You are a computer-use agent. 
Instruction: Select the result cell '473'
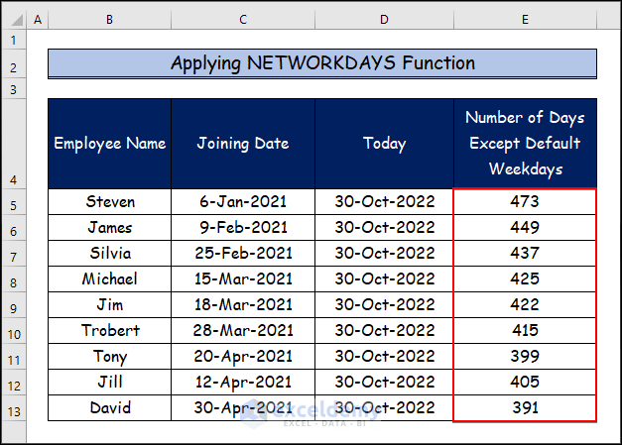click(x=525, y=202)
